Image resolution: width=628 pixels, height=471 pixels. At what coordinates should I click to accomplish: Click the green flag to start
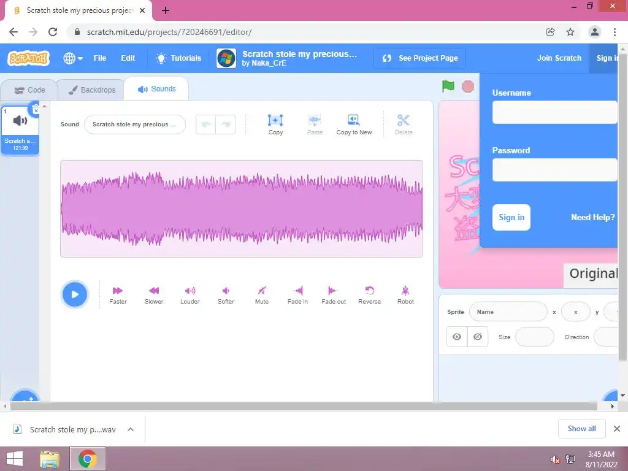click(x=448, y=86)
